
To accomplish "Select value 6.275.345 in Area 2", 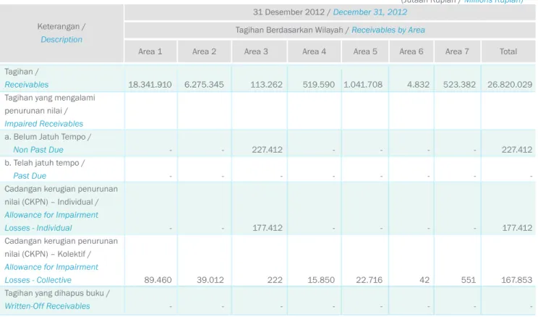I will (204, 85).
